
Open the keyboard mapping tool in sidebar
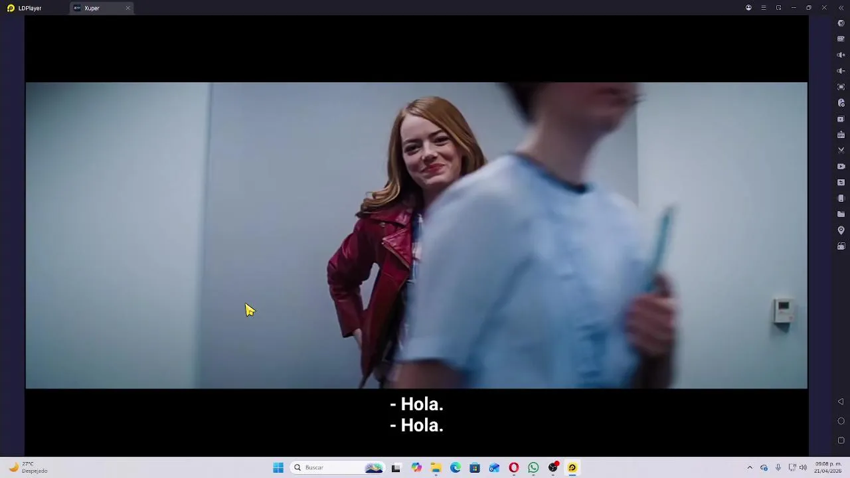(841, 39)
